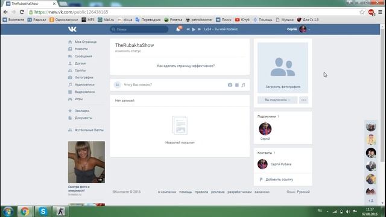Open the Переводчик bookmark
The height and width of the screenshot is (217, 386).
148,20
